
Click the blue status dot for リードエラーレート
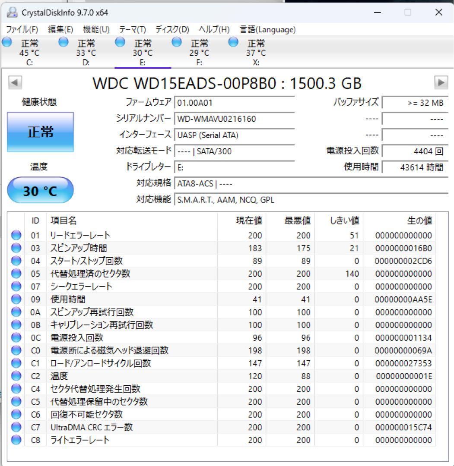click(x=16, y=235)
